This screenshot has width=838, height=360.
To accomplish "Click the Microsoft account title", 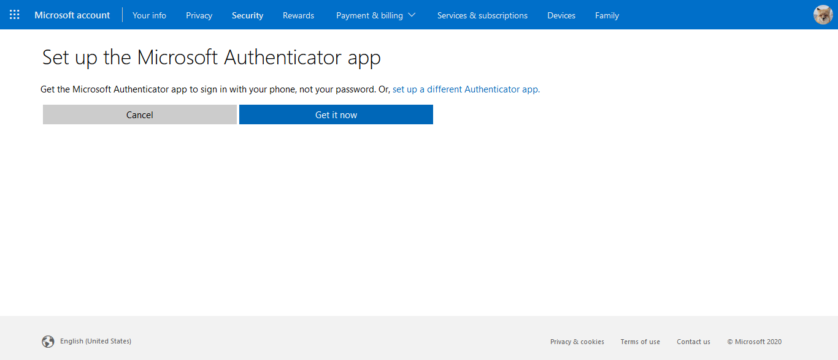I will pyautogui.click(x=72, y=15).
